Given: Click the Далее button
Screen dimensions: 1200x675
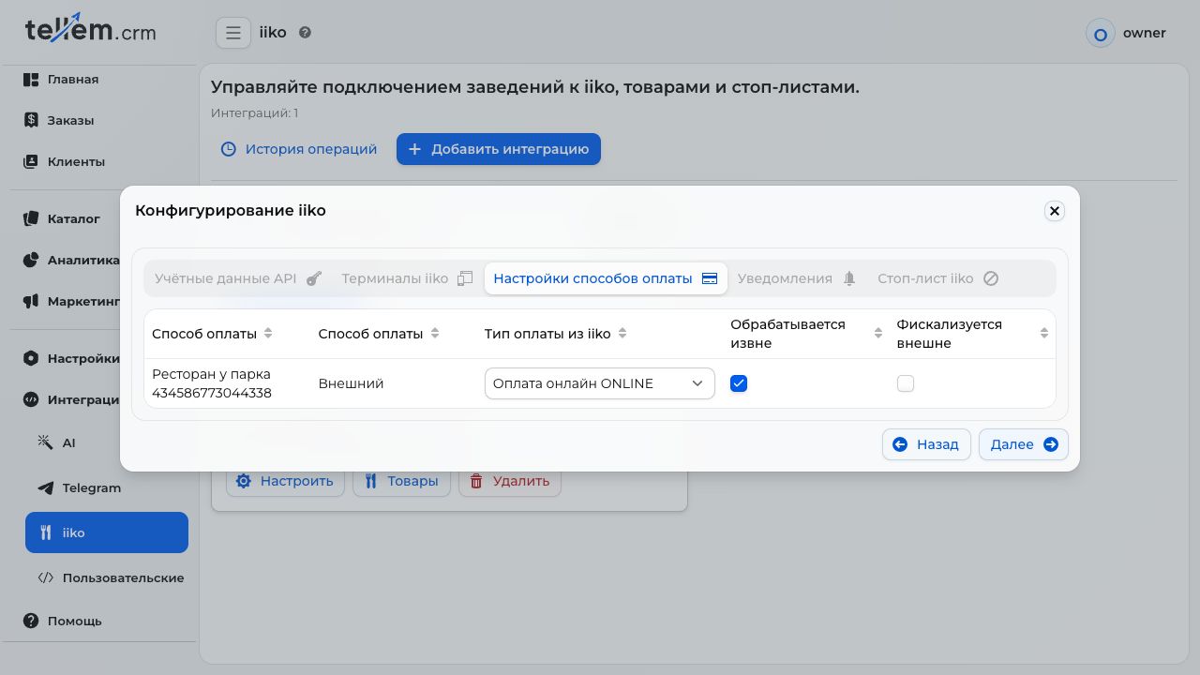Looking at the screenshot, I should tap(1024, 444).
